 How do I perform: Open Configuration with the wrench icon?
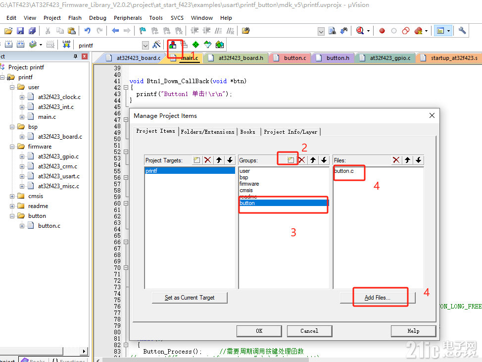tap(462, 30)
